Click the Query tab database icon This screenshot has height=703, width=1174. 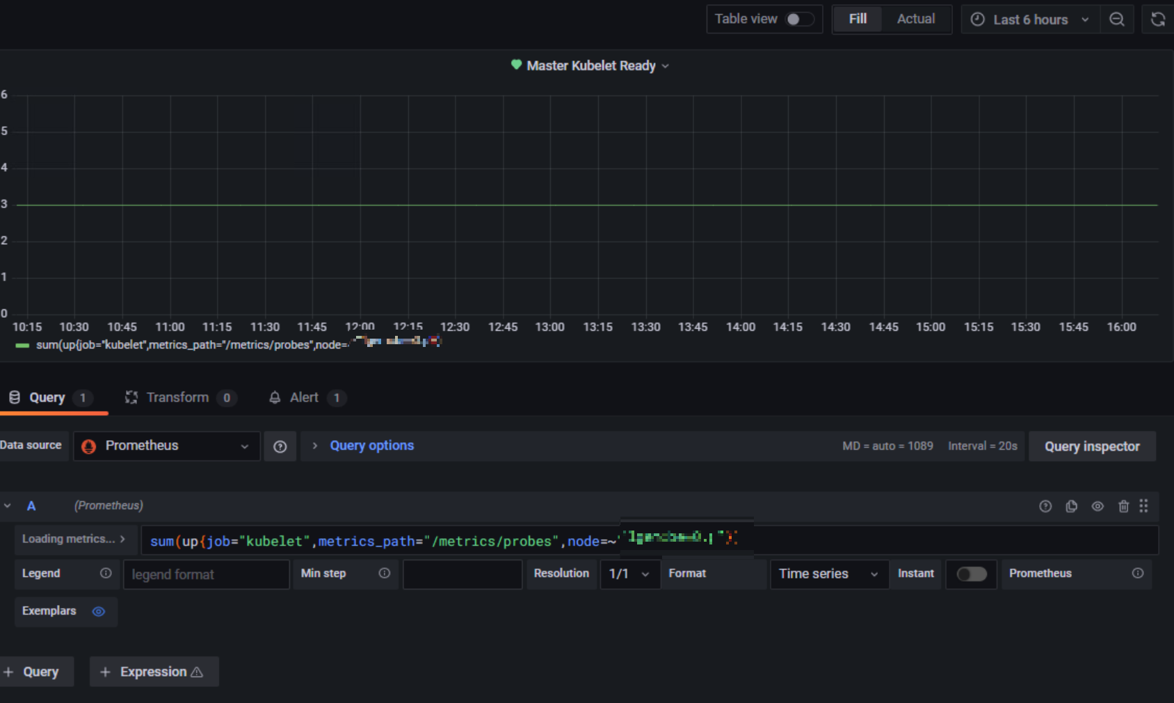(x=15, y=398)
